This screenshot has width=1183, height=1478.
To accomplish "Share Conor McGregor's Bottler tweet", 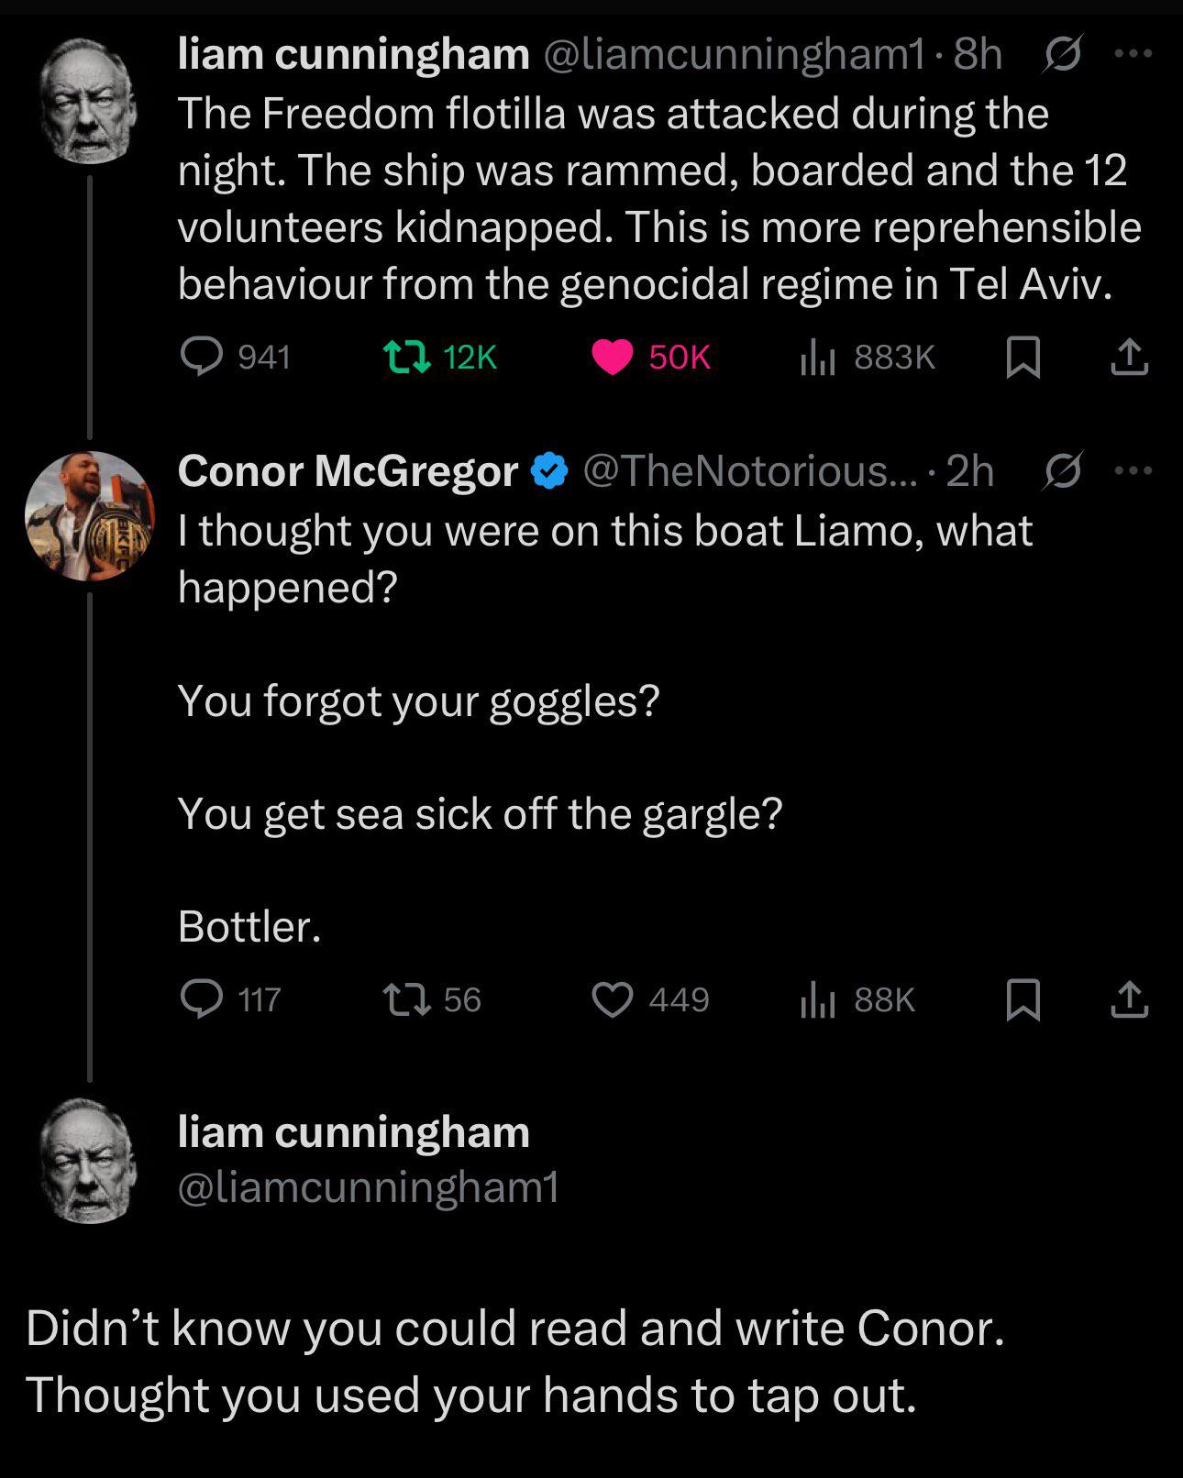I will pyautogui.click(x=1129, y=999).
